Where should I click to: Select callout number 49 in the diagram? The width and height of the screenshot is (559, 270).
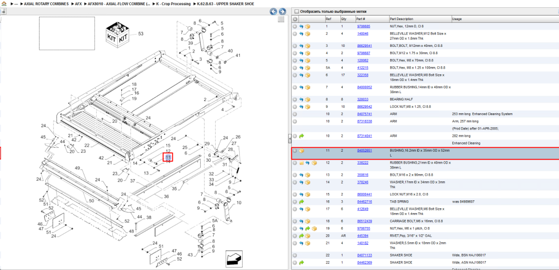pyautogui.click(x=78, y=167)
